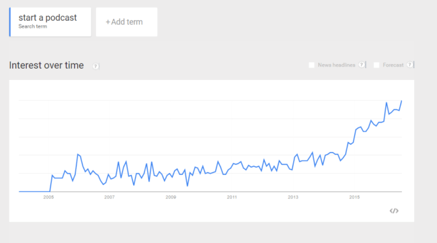Click the News headlines label text

336,65
